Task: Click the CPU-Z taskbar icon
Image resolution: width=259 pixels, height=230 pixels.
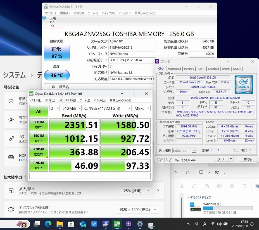Action: [128, 224]
